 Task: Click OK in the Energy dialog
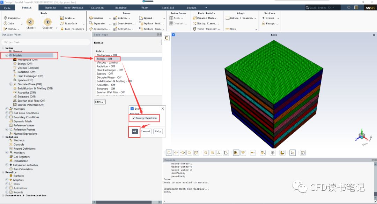[x=135, y=131]
